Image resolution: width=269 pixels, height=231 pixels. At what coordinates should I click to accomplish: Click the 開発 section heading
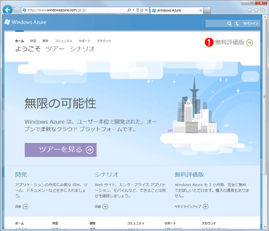pos(21,174)
